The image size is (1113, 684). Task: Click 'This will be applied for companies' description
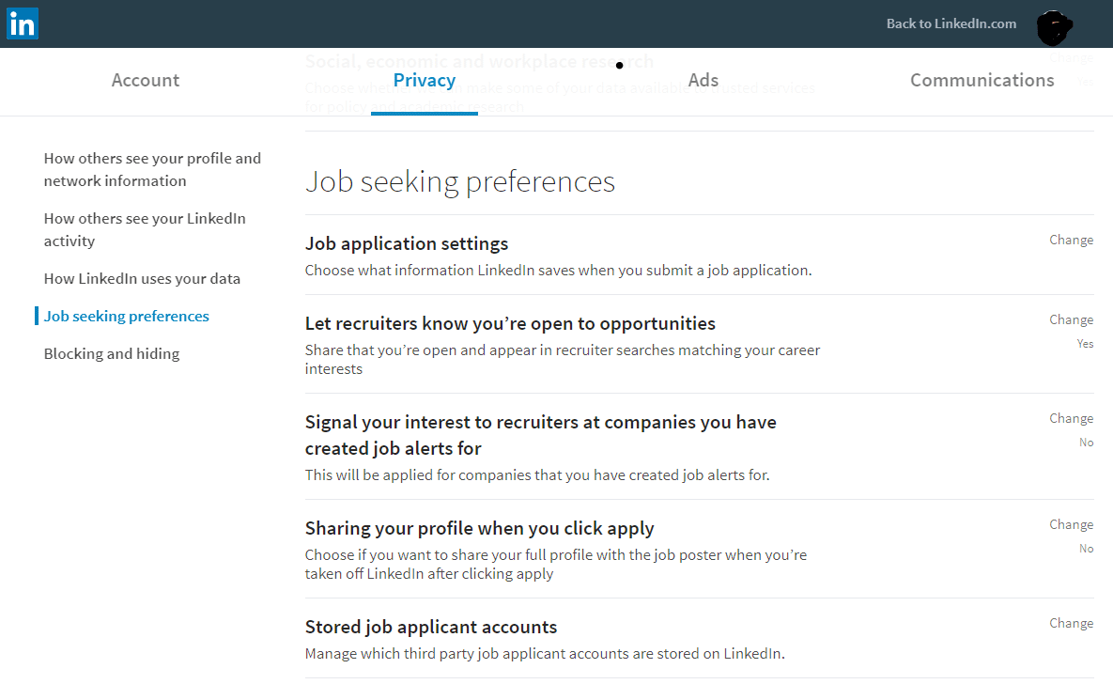537,474
